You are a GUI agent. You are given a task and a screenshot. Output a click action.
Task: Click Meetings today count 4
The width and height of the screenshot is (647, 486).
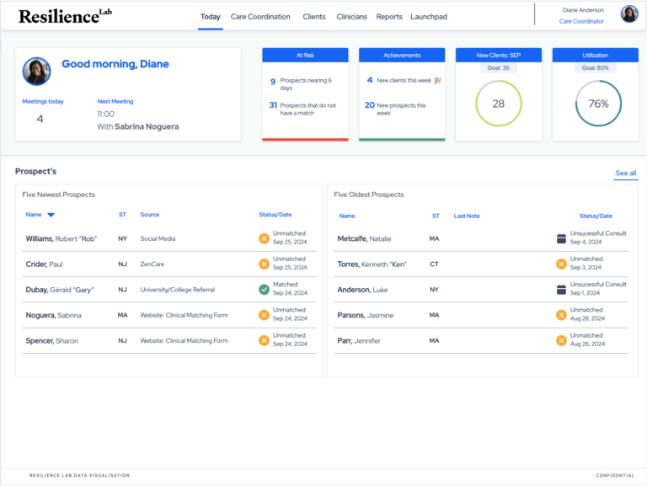[x=40, y=119]
